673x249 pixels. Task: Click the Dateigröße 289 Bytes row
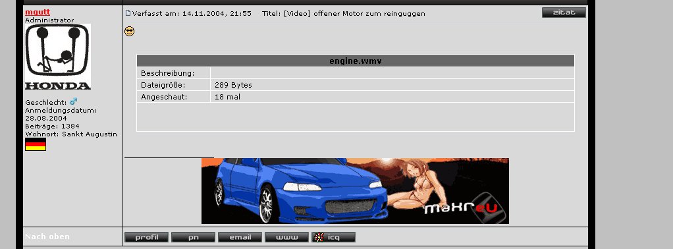[x=356, y=85]
